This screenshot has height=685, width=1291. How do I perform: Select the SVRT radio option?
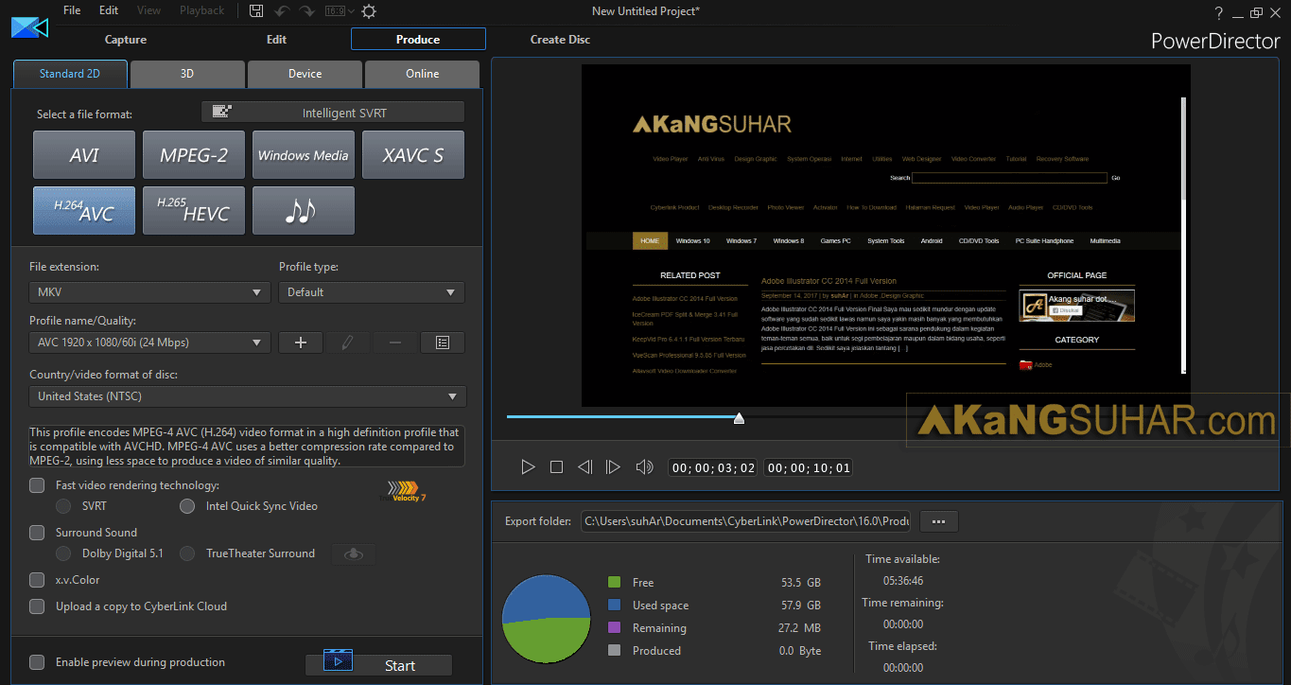63,506
